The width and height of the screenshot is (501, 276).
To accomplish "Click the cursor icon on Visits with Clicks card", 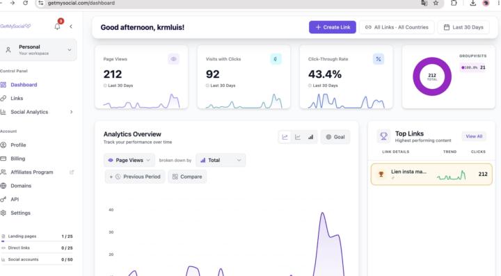I will [276, 59].
